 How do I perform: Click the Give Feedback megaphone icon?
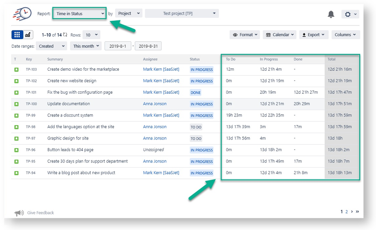19,213
